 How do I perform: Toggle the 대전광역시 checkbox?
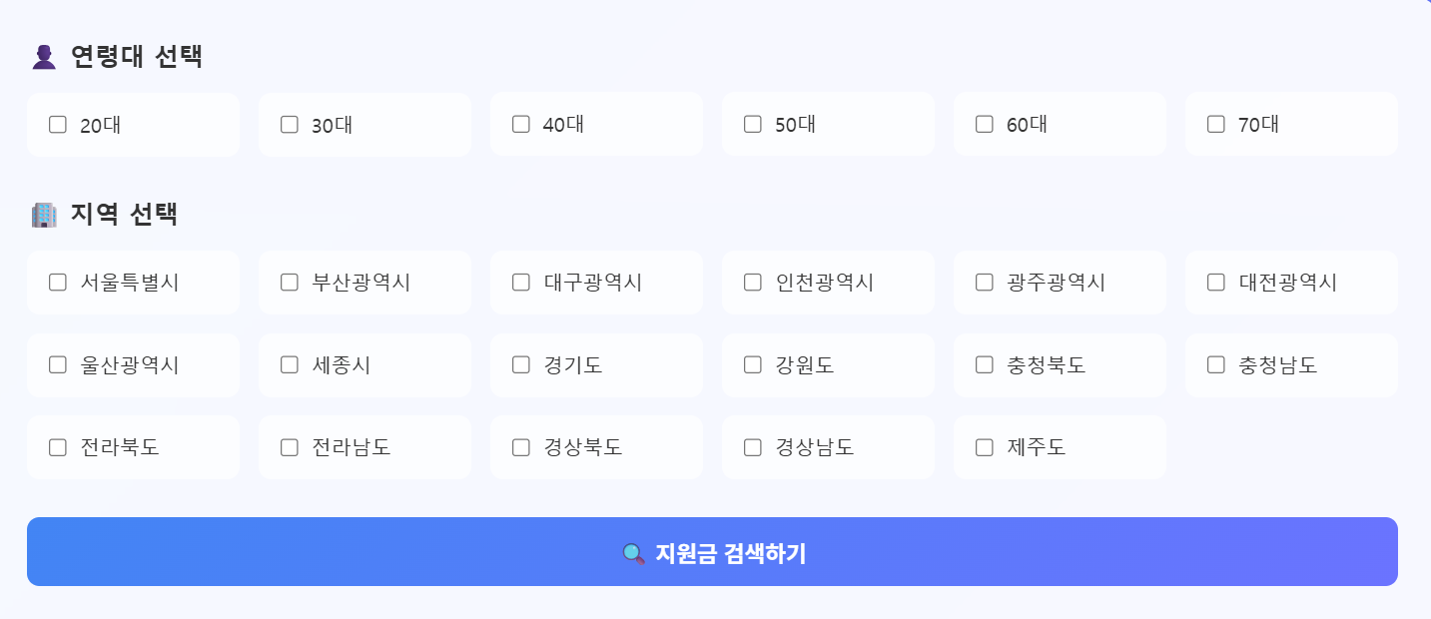(x=1216, y=283)
